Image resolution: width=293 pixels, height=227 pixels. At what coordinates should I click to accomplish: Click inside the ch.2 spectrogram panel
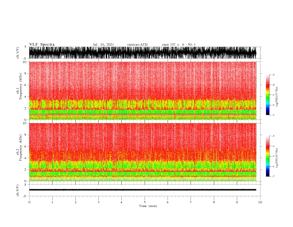[x=142, y=152]
